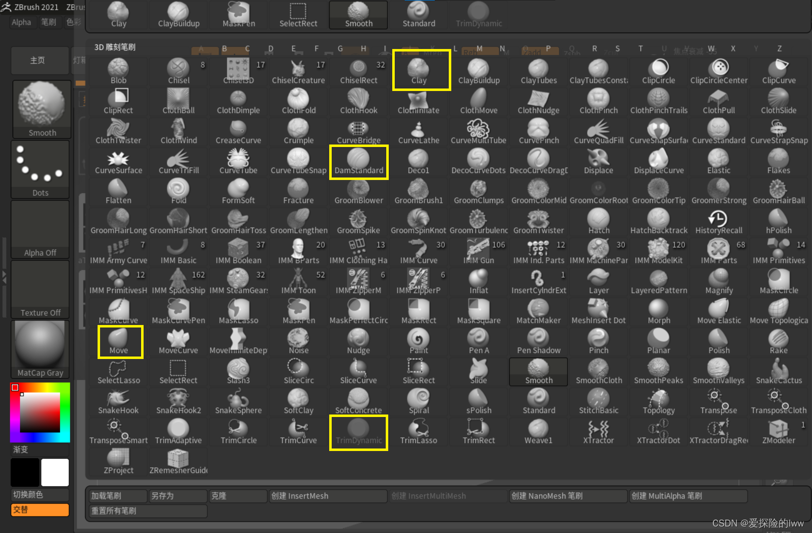The width and height of the screenshot is (812, 533).
Task: Pick the DamStandard brush
Action: pyautogui.click(x=359, y=161)
